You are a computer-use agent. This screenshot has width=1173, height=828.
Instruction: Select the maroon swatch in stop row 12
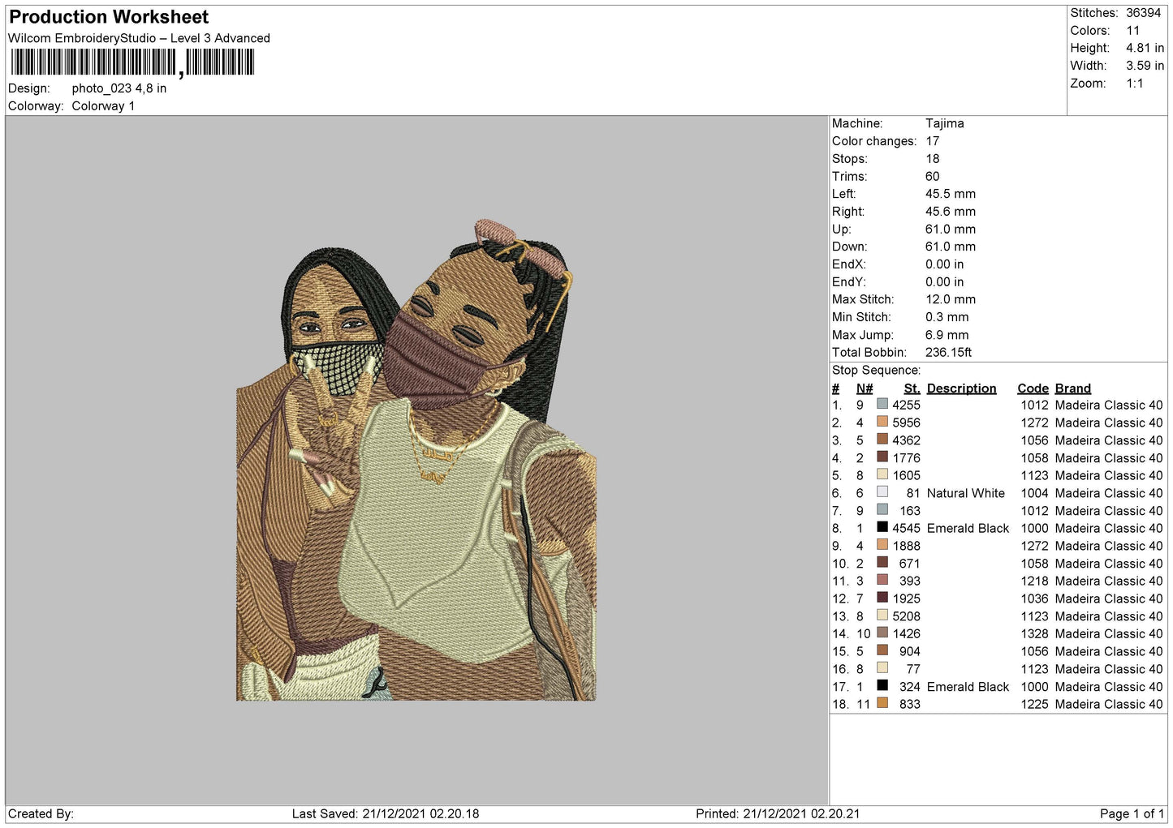[x=882, y=598]
